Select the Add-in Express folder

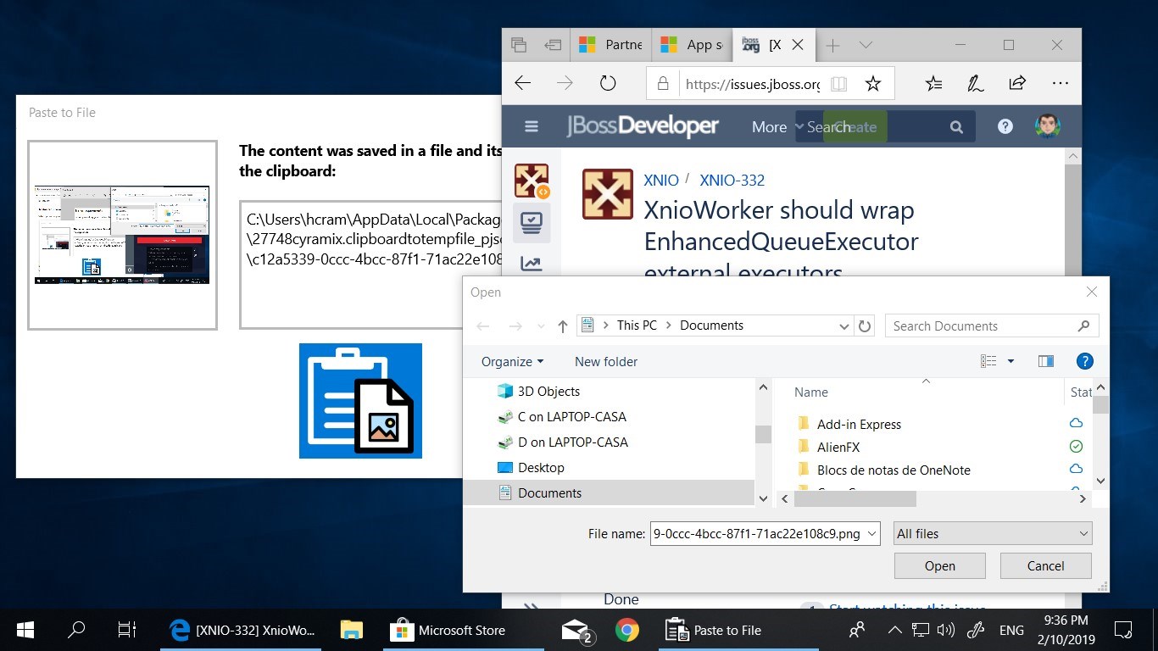859,424
